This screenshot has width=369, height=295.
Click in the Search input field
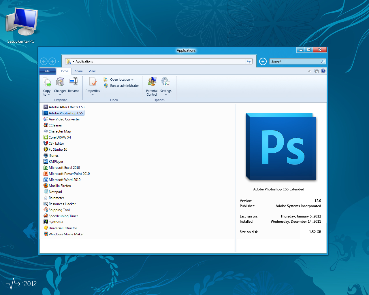[x=298, y=61]
